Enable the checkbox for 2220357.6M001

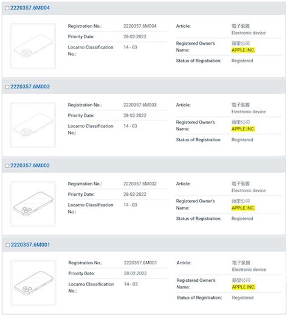click(x=8, y=245)
